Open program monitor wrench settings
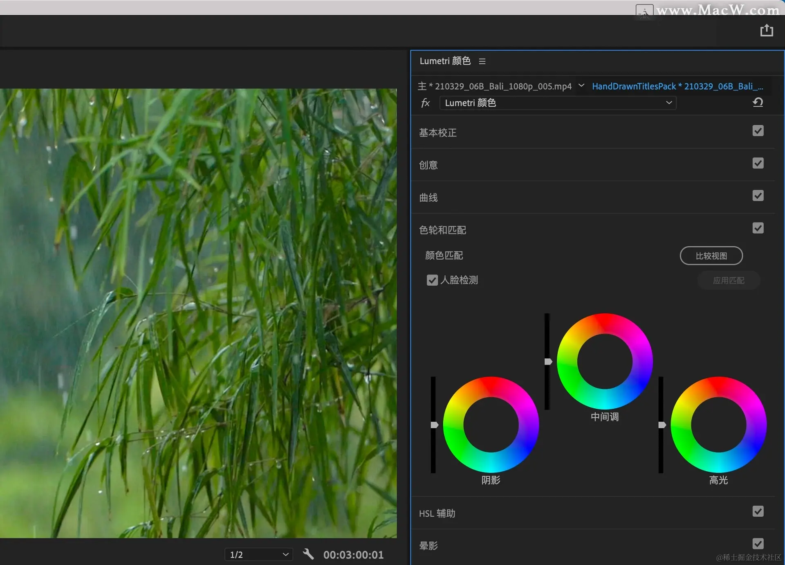785x565 pixels. pos(308,554)
